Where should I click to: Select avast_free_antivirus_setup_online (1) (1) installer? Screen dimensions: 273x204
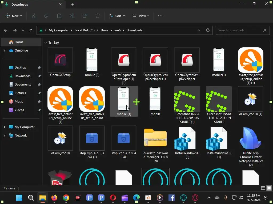[x=251, y=66]
